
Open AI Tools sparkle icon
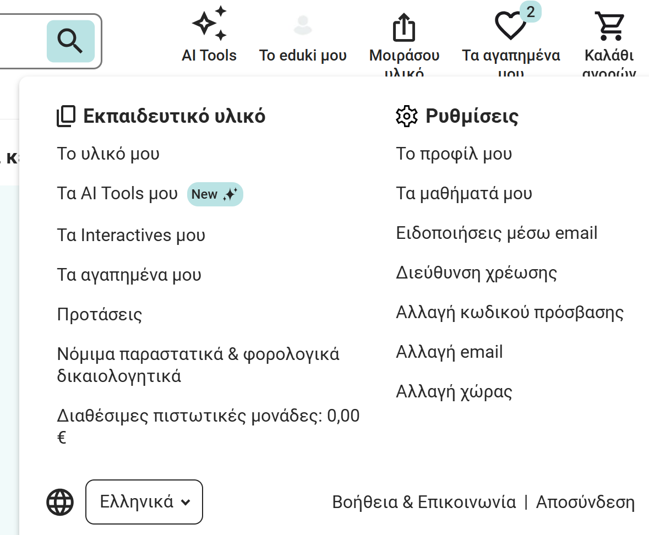209,24
